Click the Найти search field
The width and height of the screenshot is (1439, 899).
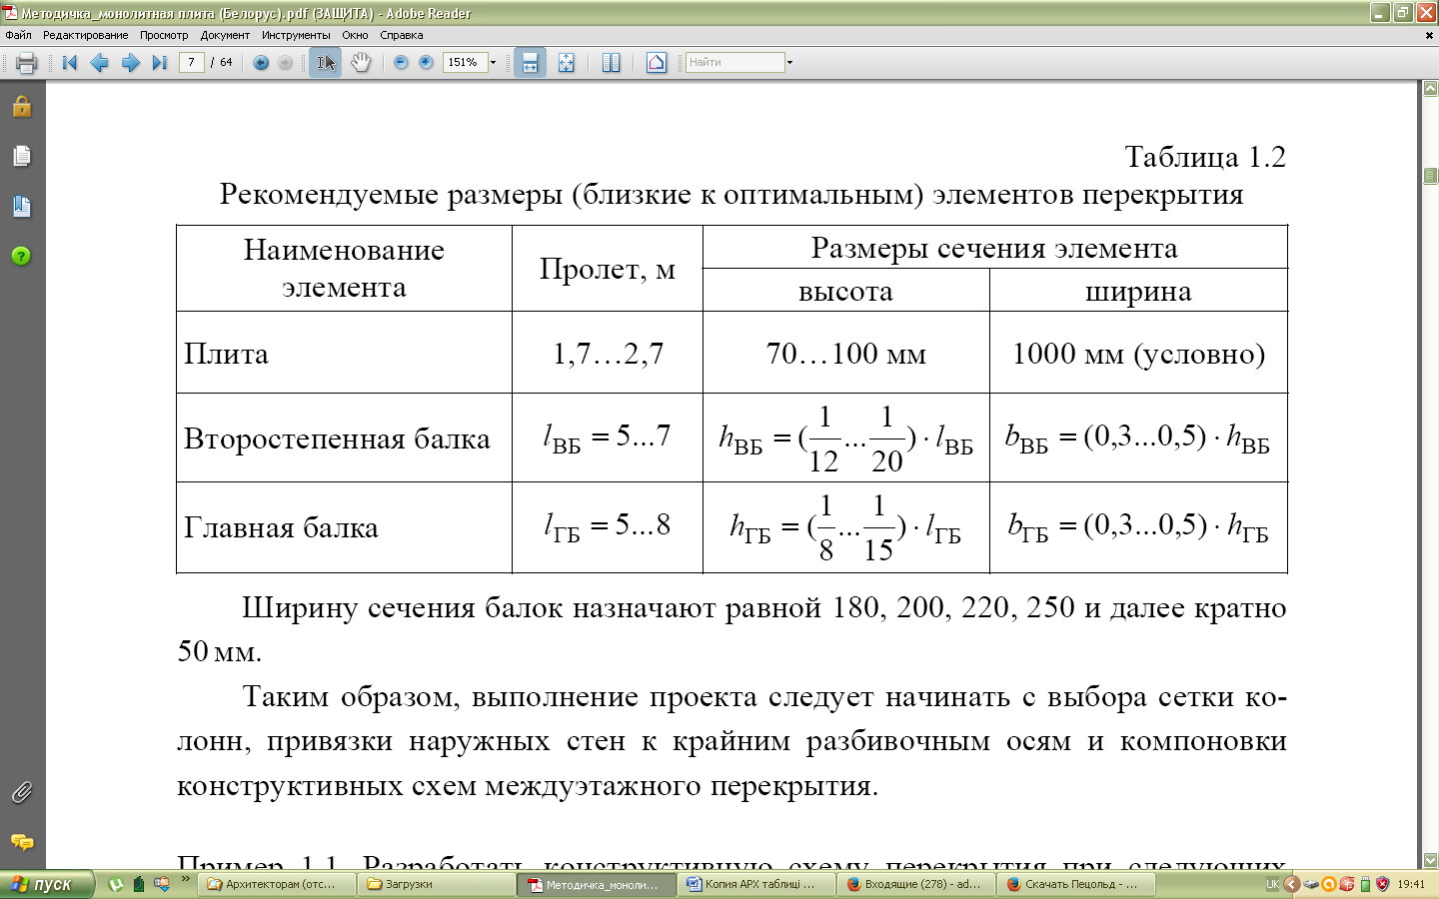pyautogui.click(x=734, y=62)
